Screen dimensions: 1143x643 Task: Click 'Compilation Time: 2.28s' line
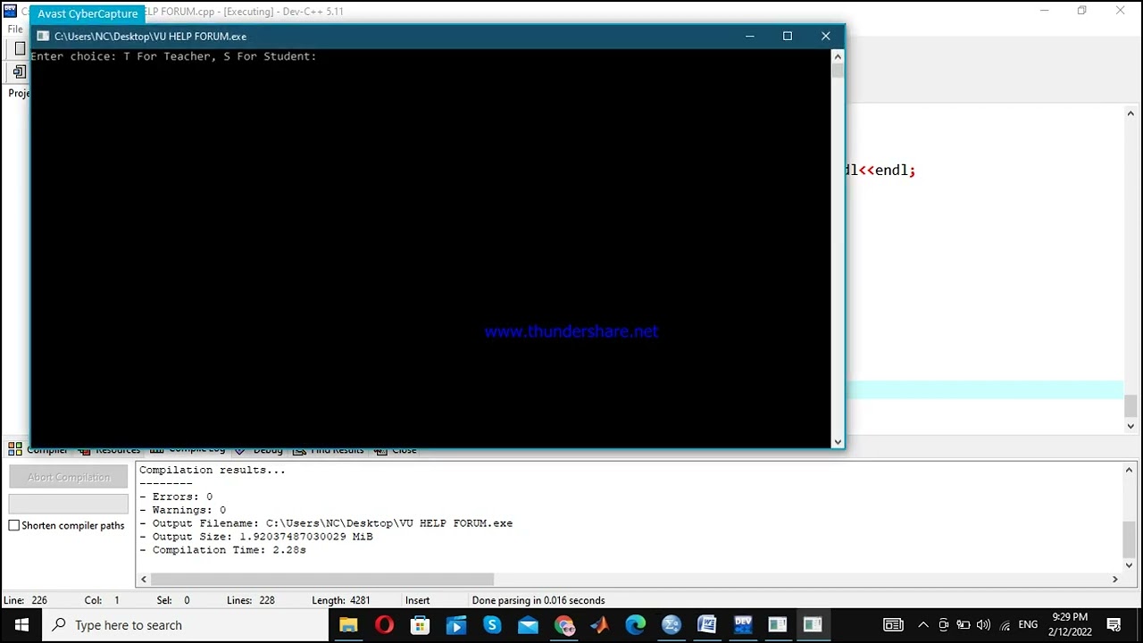222,550
